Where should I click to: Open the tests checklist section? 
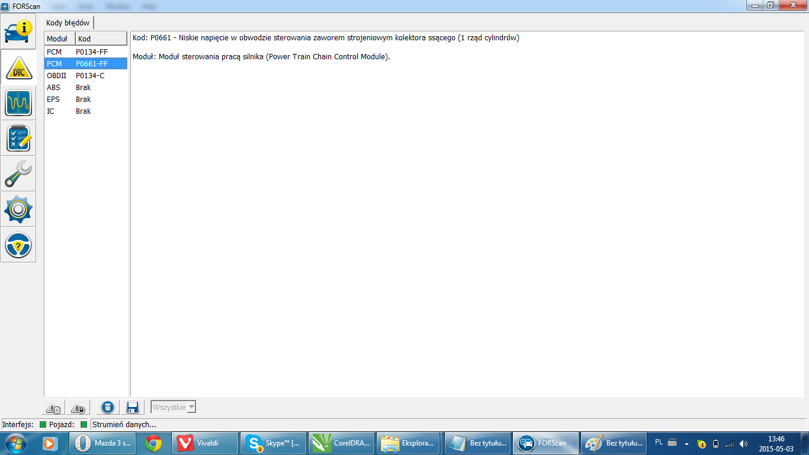[x=18, y=138]
